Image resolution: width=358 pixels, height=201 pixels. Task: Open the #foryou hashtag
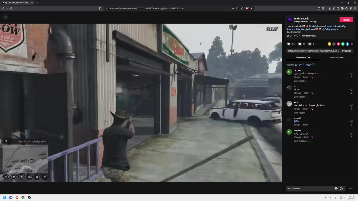(291, 29)
